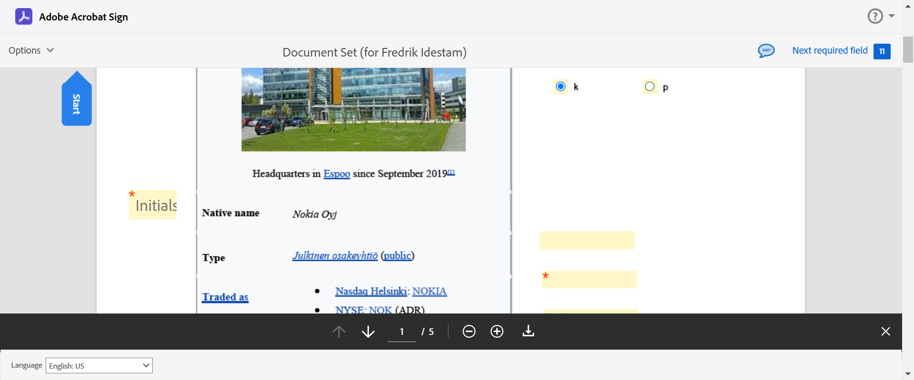This screenshot has width=914, height=380.
Task: Select the radio button labeled p
Action: pyautogui.click(x=650, y=86)
